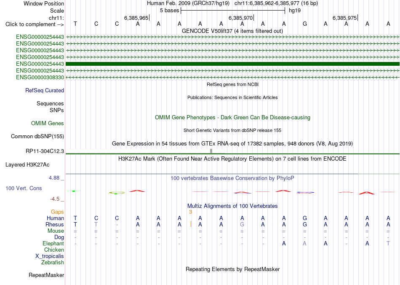Click the '5 bases' scale bar label
This screenshot has height=285, width=400.
169,11
